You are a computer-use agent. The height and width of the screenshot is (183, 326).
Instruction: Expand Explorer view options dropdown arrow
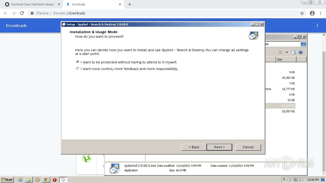(x=287, y=52)
